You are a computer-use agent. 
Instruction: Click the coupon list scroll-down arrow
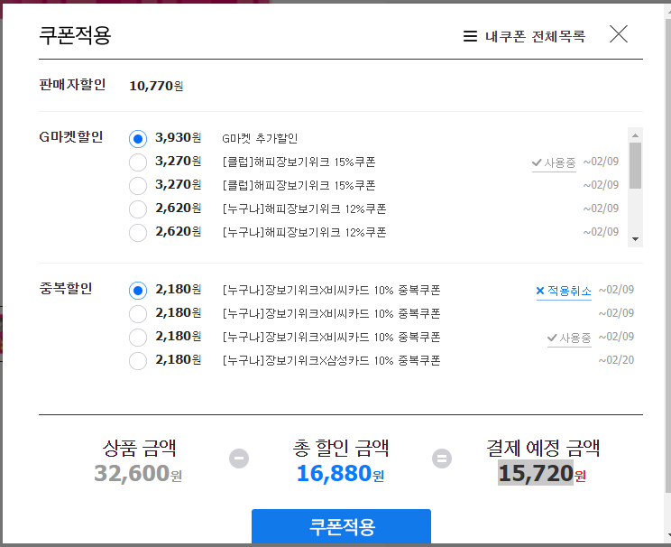click(x=636, y=239)
